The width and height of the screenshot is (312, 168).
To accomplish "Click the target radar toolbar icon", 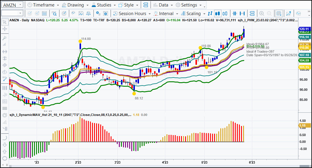I will [x=64, y=14].
